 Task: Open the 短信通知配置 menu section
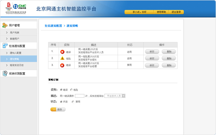point(19,46)
